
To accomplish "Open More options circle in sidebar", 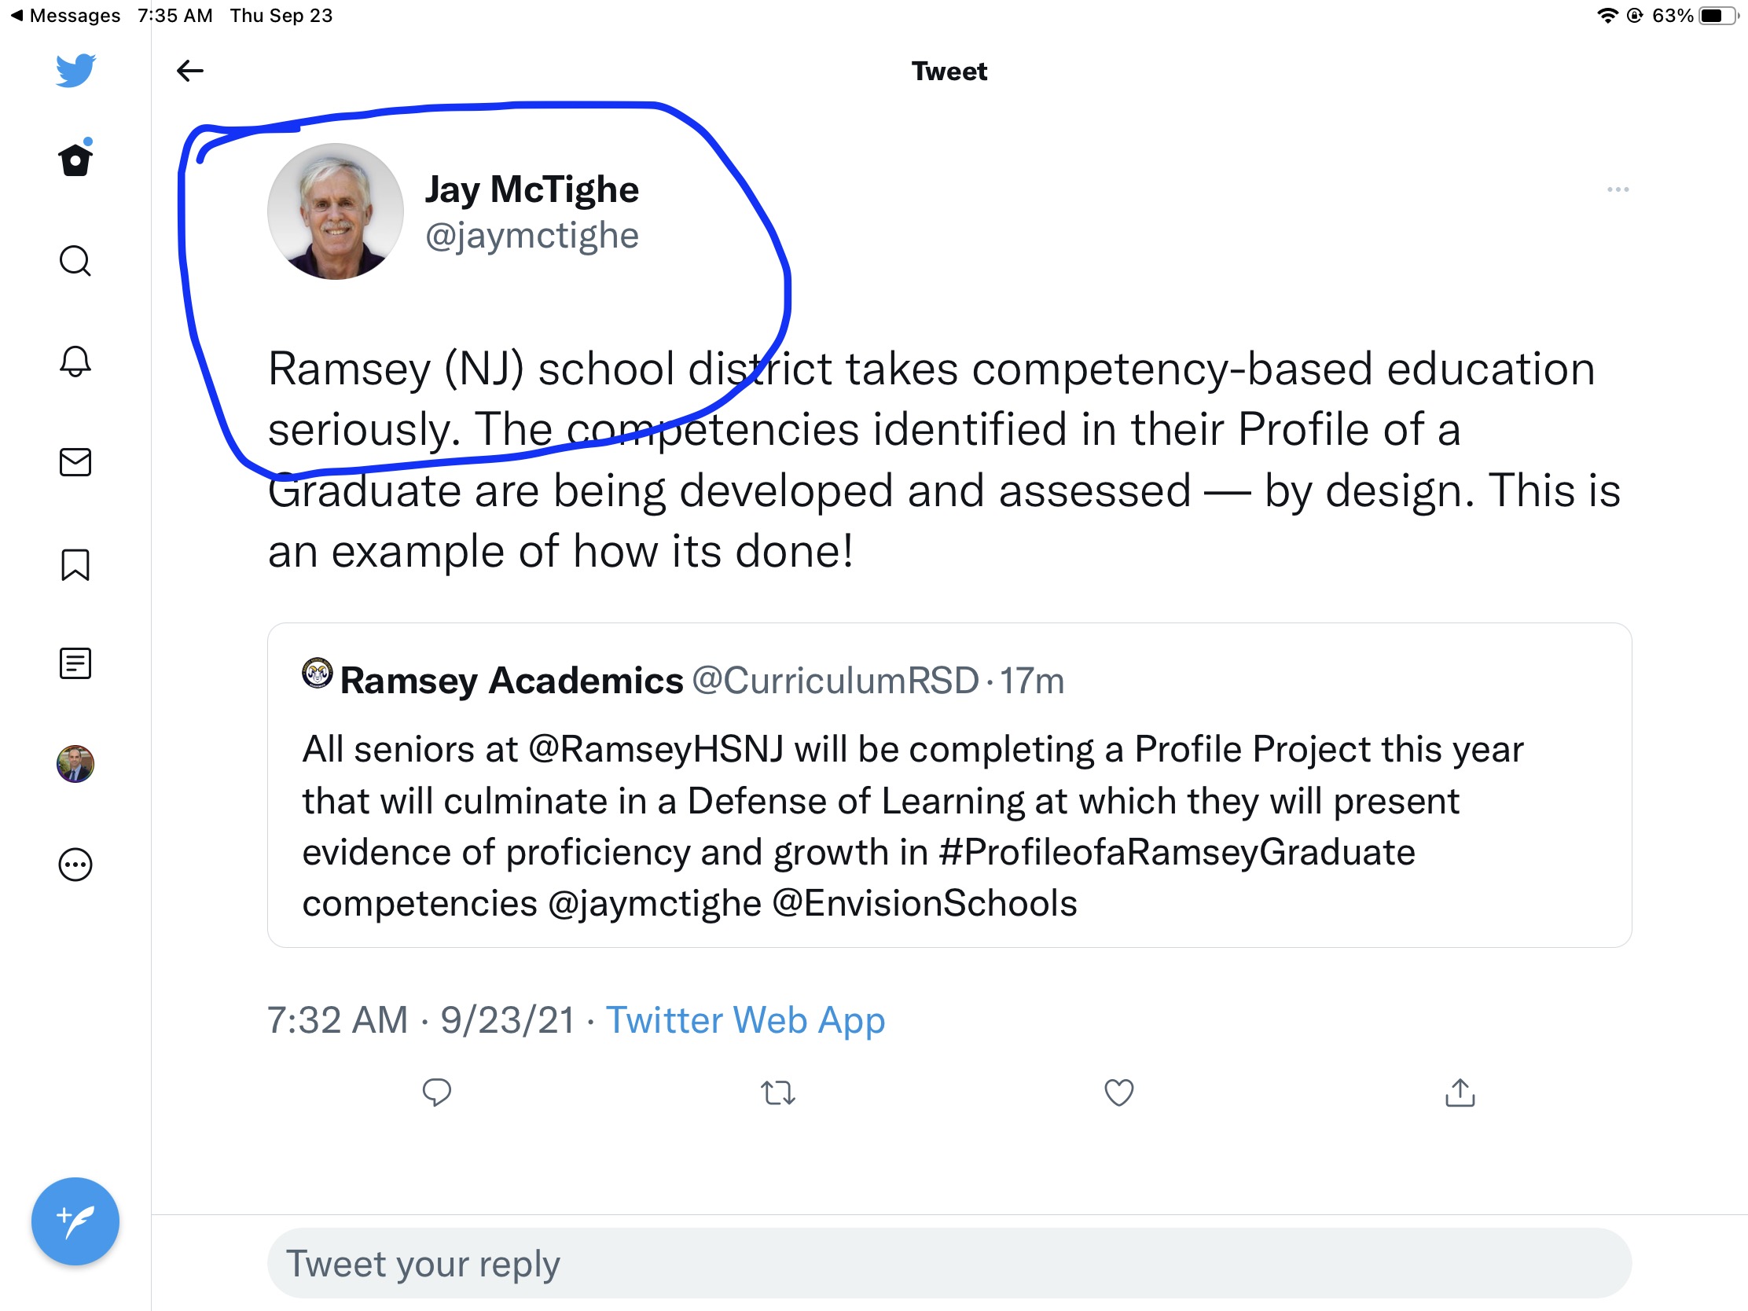I will point(76,865).
